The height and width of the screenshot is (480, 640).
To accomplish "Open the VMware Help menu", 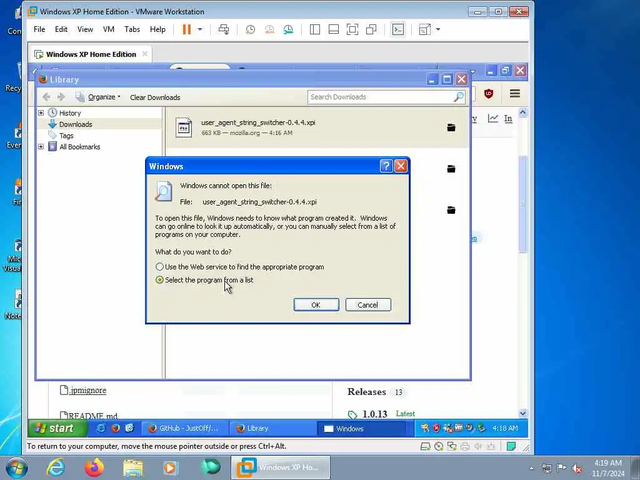I will point(157,29).
